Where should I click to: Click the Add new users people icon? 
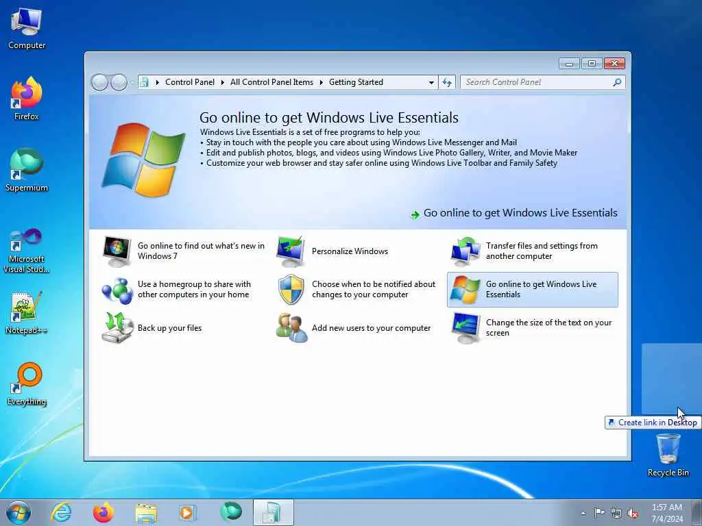click(x=291, y=328)
